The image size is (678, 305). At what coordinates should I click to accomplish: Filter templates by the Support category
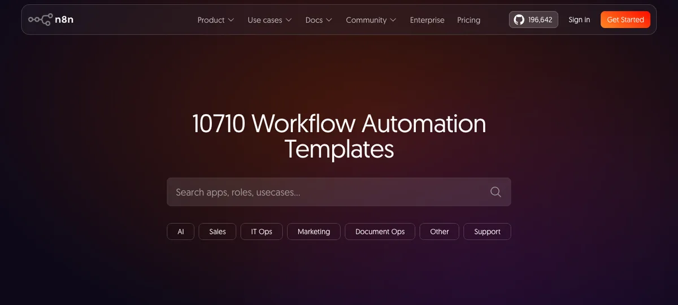click(x=487, y=232)
